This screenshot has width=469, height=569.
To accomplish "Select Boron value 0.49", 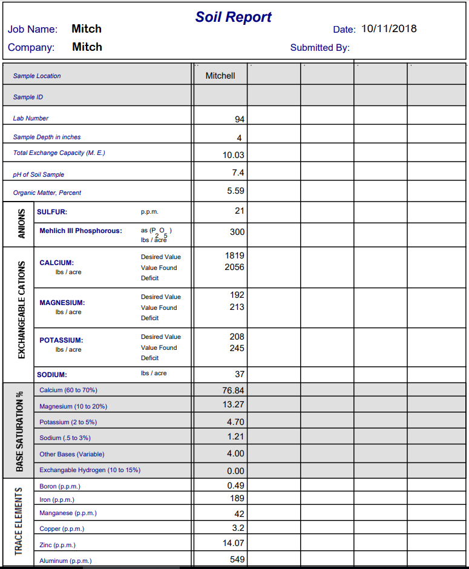I will [x=235, y=485].
